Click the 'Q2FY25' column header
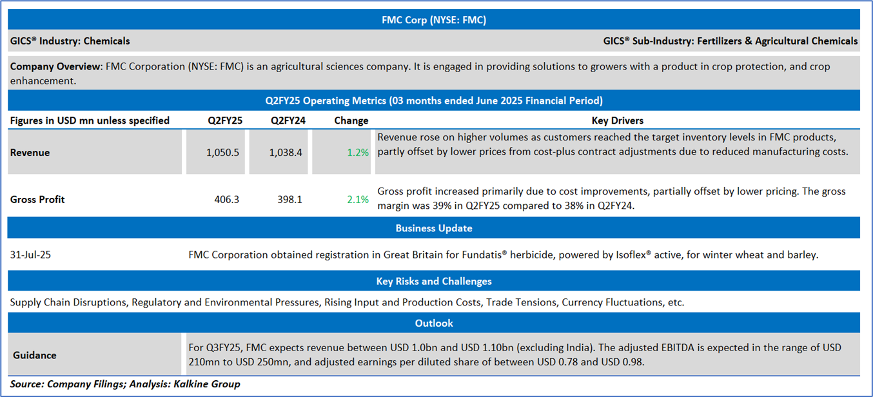The width and height of the screenshot is (873, 397). click(225, 121)
